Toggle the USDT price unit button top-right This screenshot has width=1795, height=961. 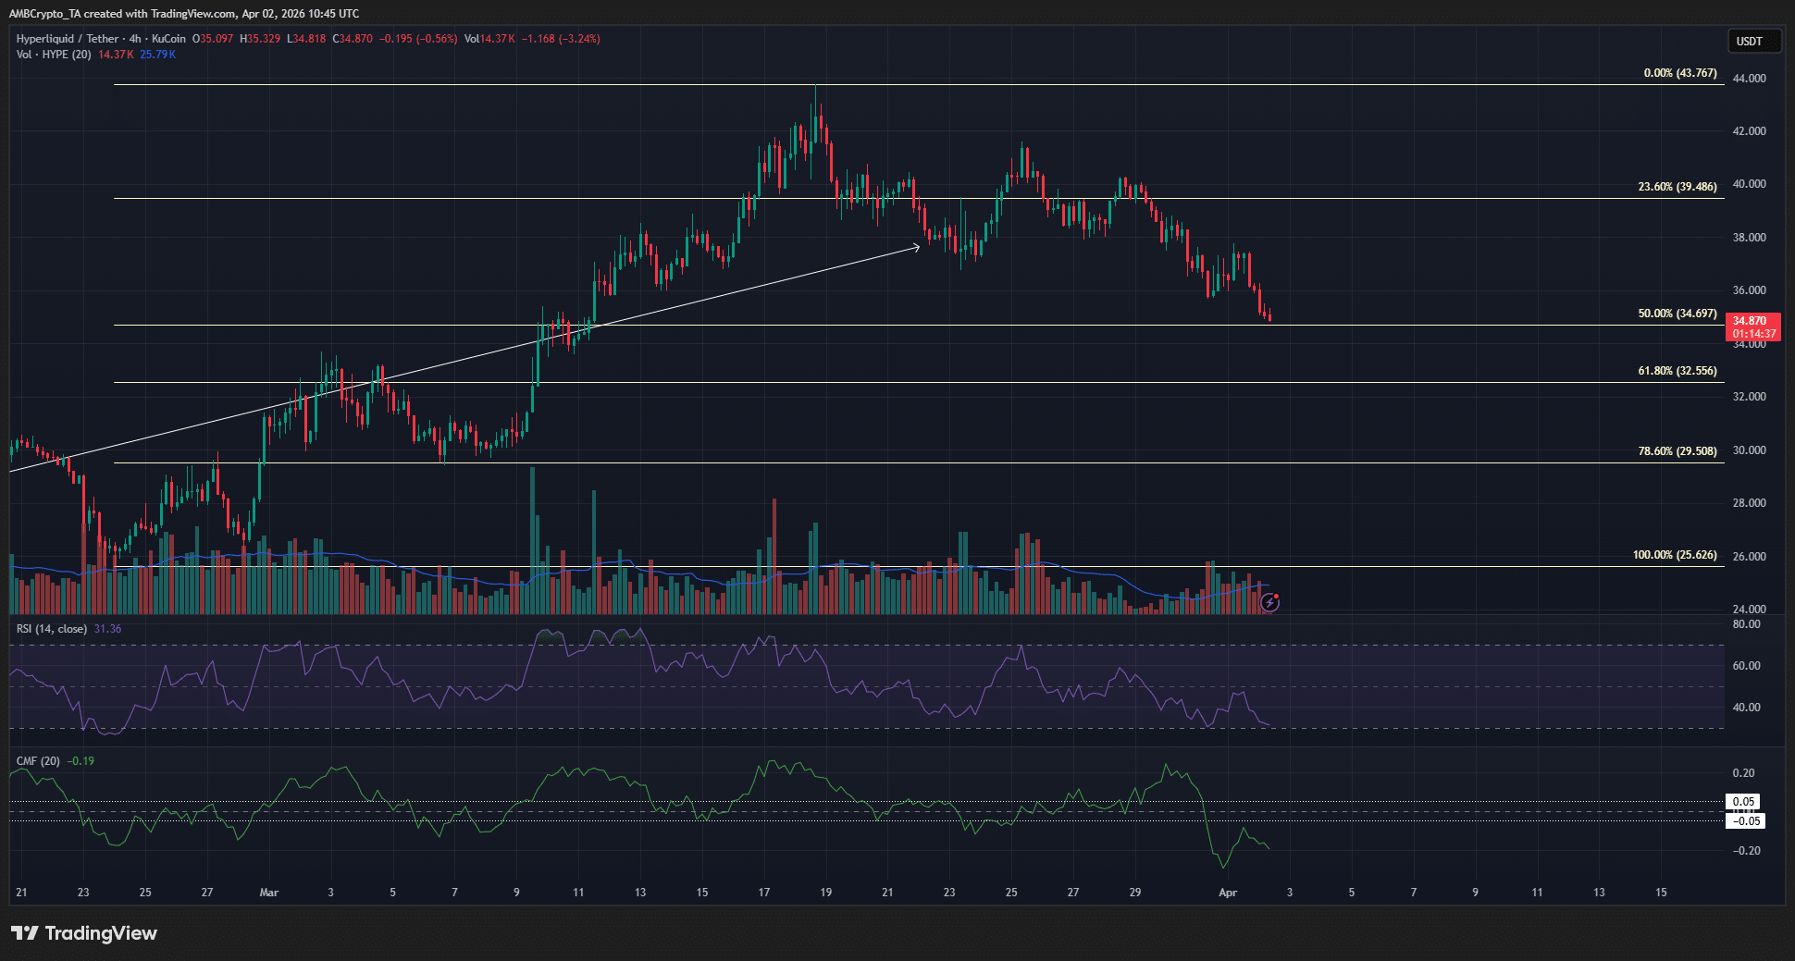point(1754,41)
